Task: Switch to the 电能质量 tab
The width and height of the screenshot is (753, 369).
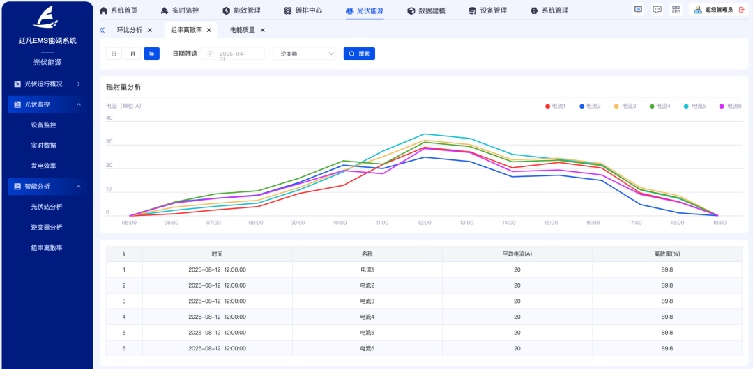Action: (242, 30)
